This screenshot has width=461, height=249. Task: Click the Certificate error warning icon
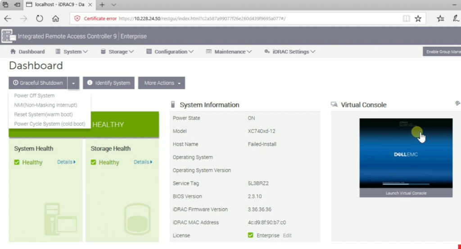pyautogui.click(x=77, y=18)
